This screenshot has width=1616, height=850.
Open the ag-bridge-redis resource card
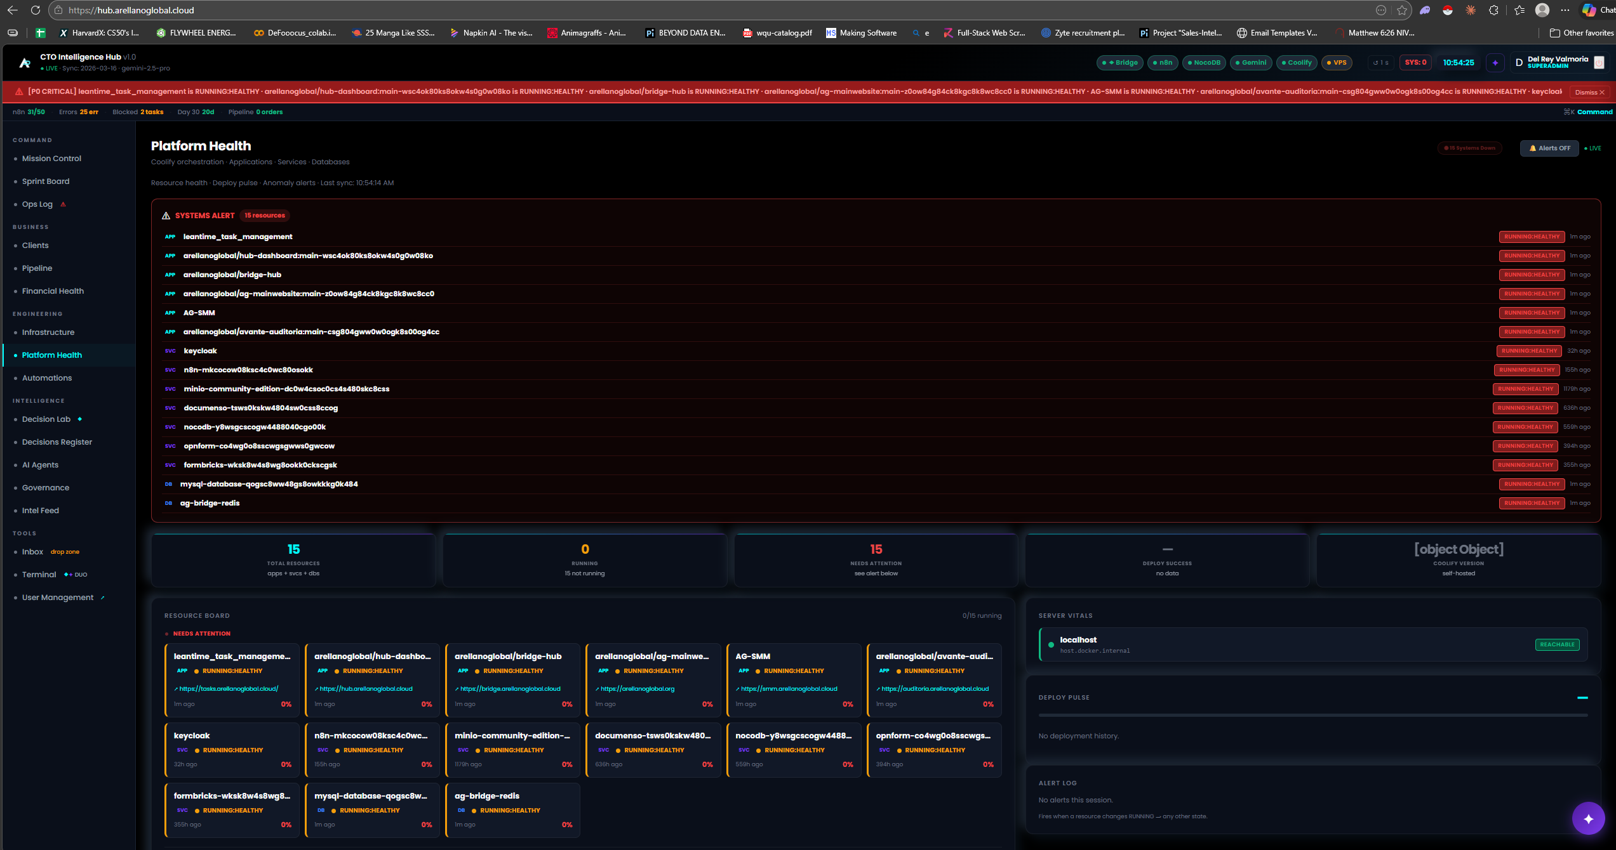tap(513, 810)
